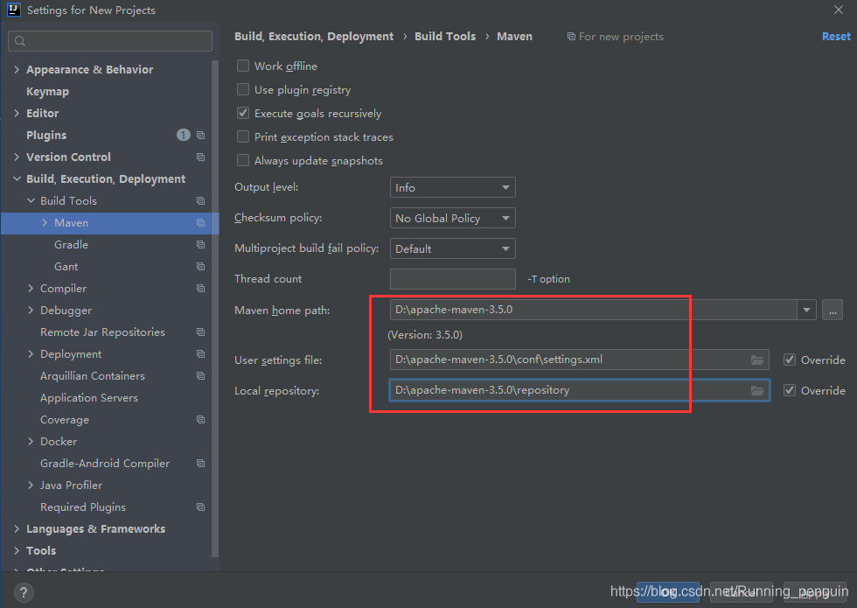Click the settings tree vertical scrollbar
857x608 pixels.
pyautogui.click(x=215, y=309)
